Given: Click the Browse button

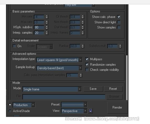Looking at the screenshot, I should [x=115, y=97].
